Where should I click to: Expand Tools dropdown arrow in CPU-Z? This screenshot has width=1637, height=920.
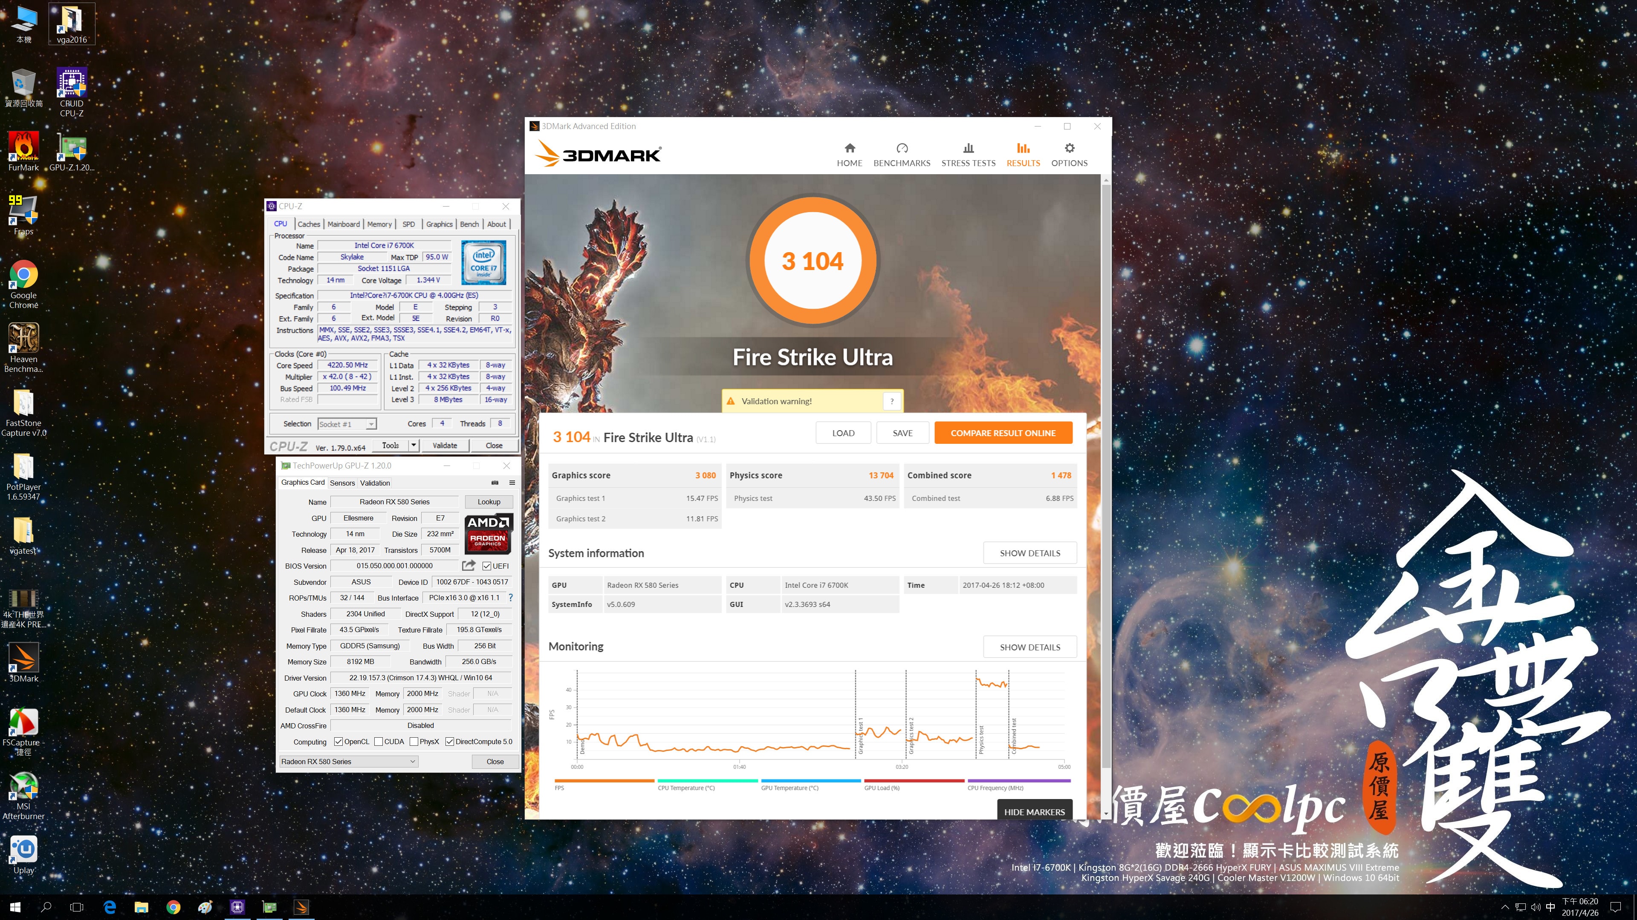tap(414, 445)
